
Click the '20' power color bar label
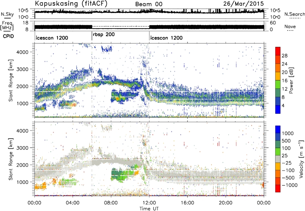(284, 72)
